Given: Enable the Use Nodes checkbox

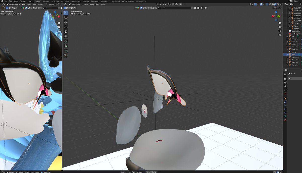Looking at the screenshot, I should [42, 172].
